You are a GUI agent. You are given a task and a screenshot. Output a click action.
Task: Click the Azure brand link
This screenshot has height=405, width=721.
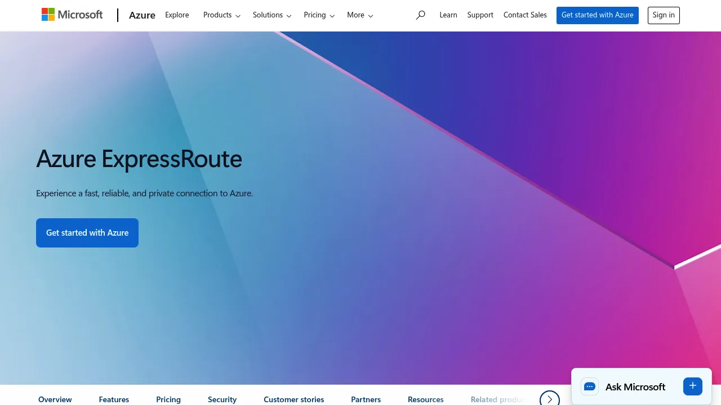[142, 15]
